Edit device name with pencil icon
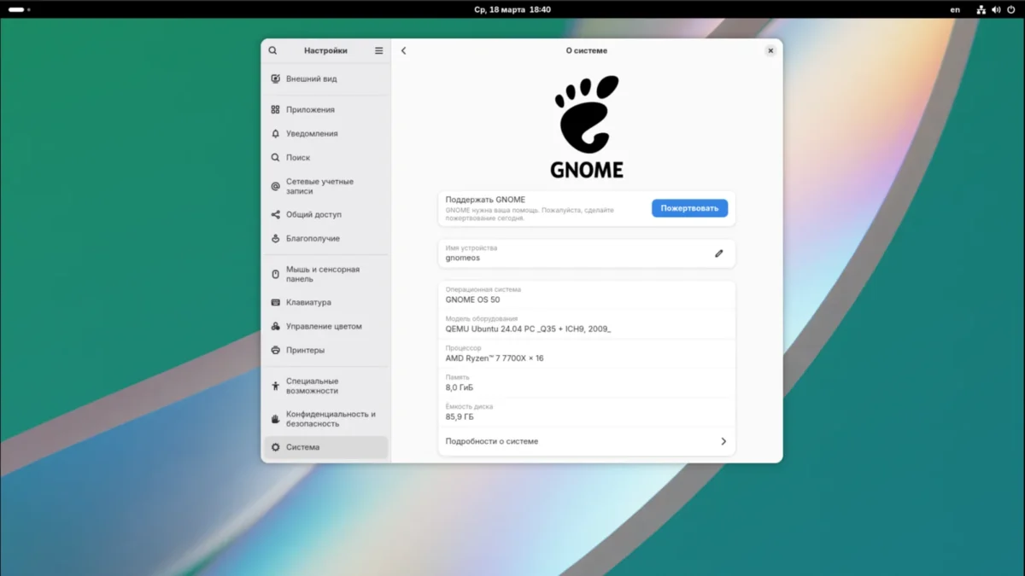This screenshot has width=1025, height=576. coord(719,253)
